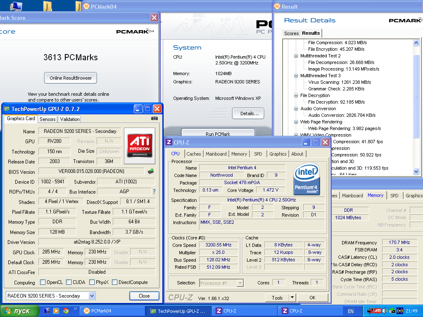423x317 pixels.
Task: Launch the media player quick launch icon
Action: (56, 311)
